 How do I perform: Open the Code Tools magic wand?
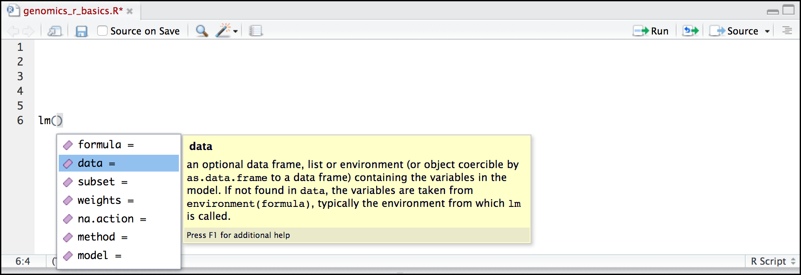223,31
